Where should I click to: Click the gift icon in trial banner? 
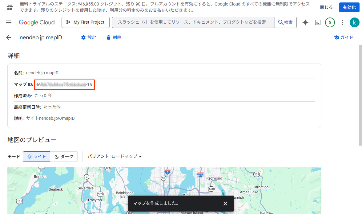tap(10, 7)
